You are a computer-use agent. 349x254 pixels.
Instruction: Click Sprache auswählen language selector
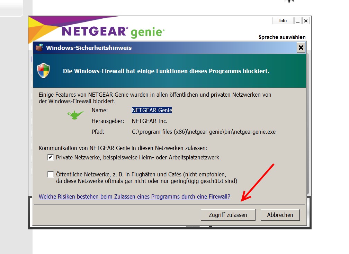coord(282,37)
